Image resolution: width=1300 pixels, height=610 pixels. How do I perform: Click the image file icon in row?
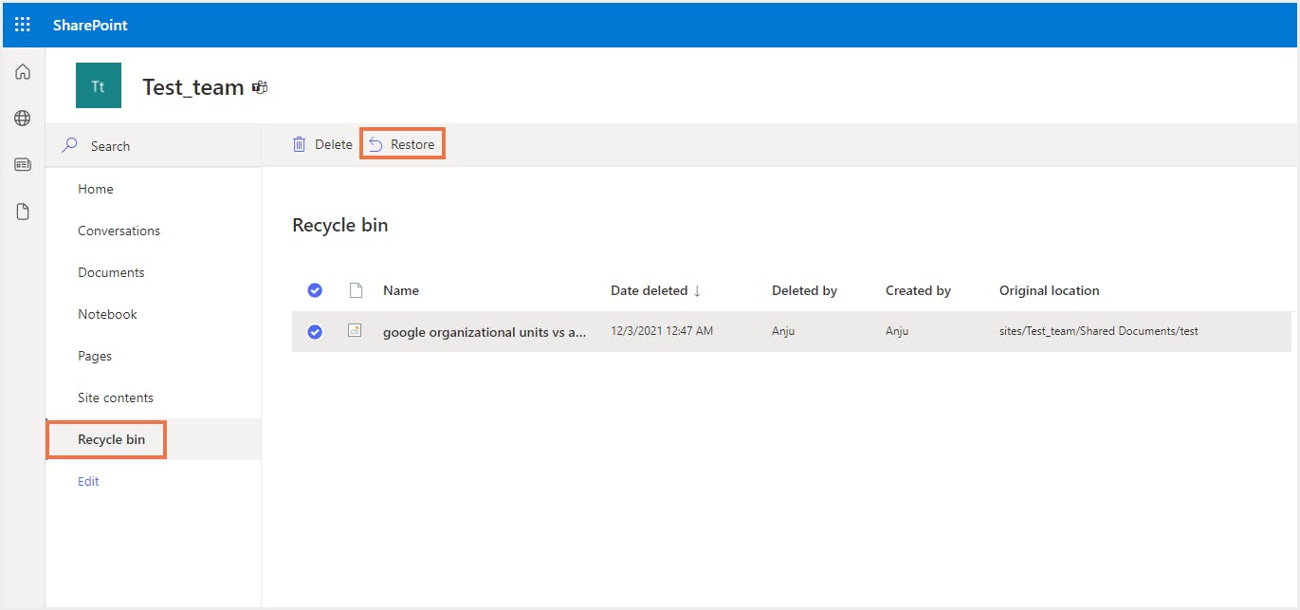(x=356, y=331)
